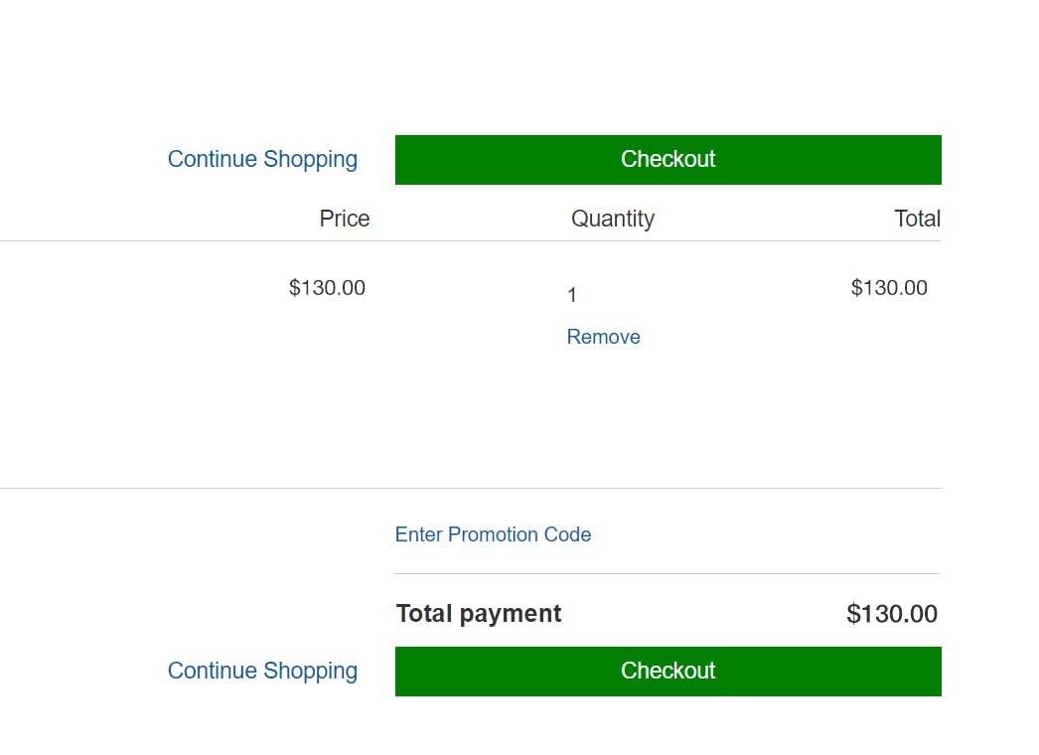Proceed to checkout using button below Total payment
Image resolution: width=1039 pixels, height=755 pixels.
tap(668, 672)
